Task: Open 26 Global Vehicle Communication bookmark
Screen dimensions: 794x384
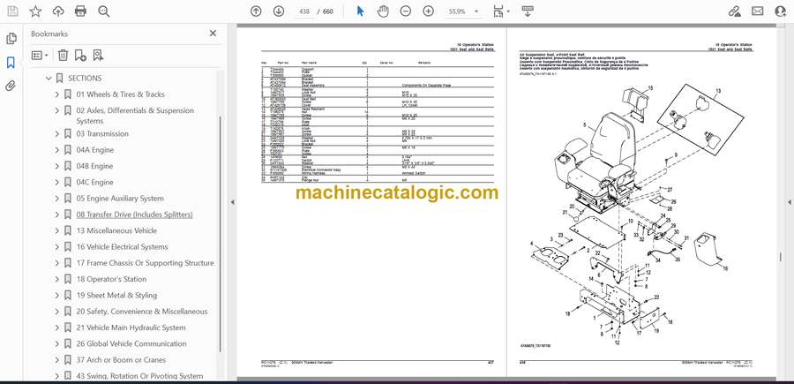Action: point(131,343)
